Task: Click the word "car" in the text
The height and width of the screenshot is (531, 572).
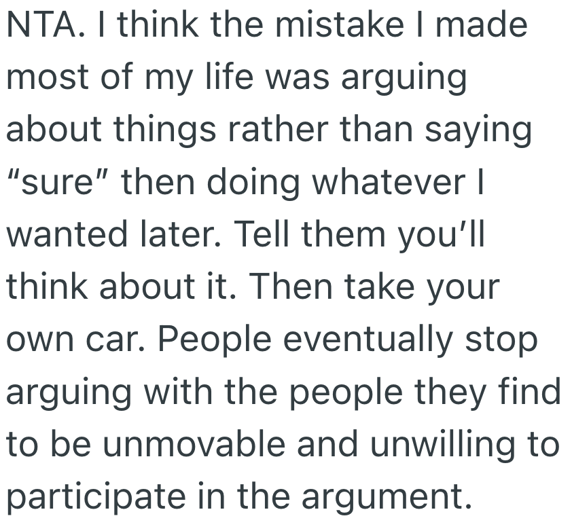Action: point(130,341)
